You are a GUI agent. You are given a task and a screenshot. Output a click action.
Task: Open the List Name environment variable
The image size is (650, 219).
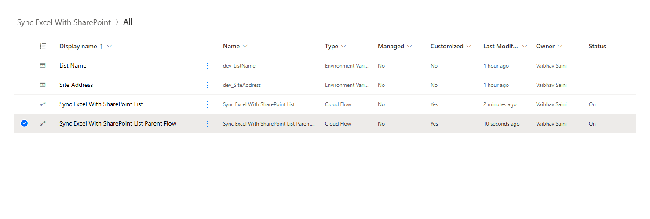73,65
